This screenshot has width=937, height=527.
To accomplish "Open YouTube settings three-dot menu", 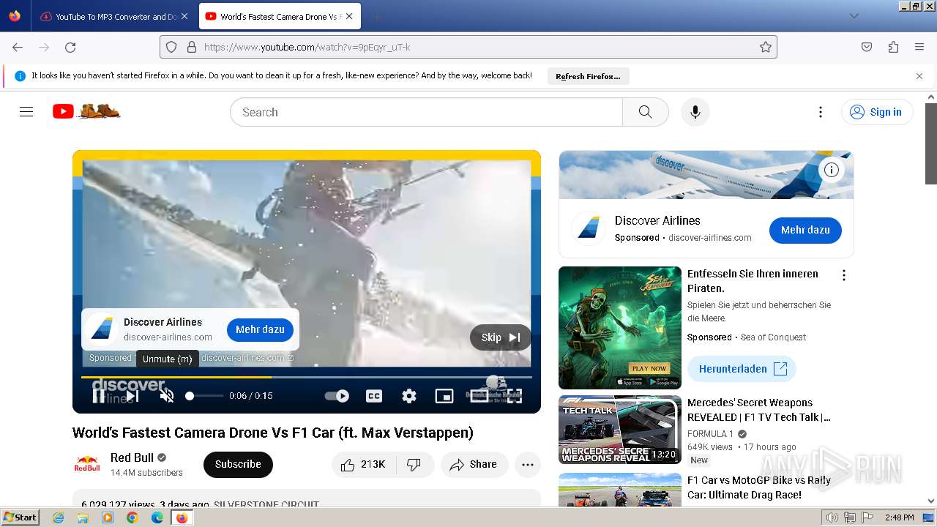I will click(821, 112).
